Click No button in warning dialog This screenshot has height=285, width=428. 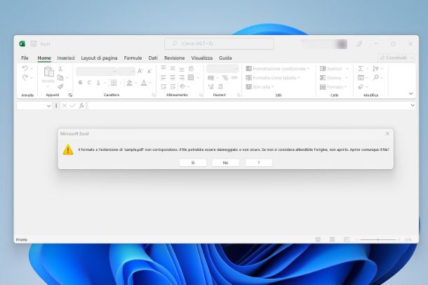[x=226, y=163]
